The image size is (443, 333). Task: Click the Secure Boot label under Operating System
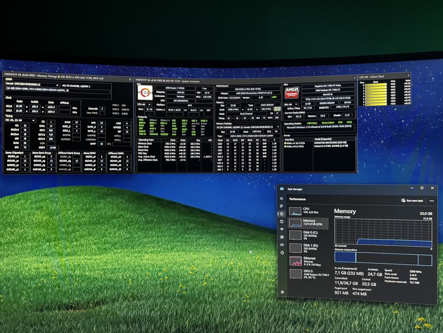[x=328, y=123]
